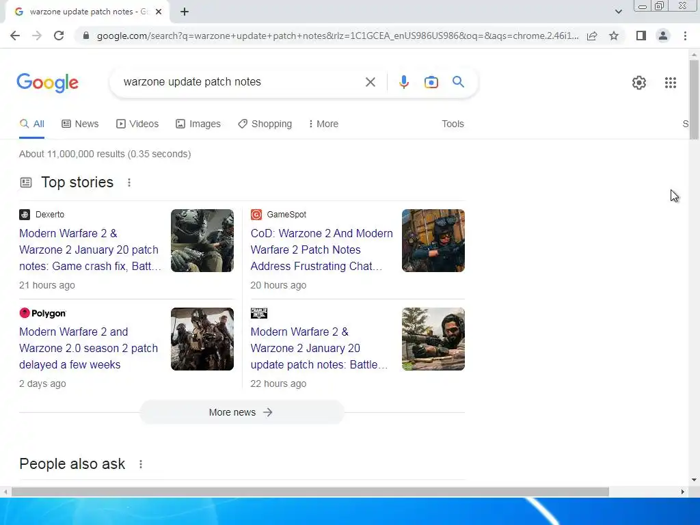
Task: Switch to the Images tab
Action: [198, 124]
